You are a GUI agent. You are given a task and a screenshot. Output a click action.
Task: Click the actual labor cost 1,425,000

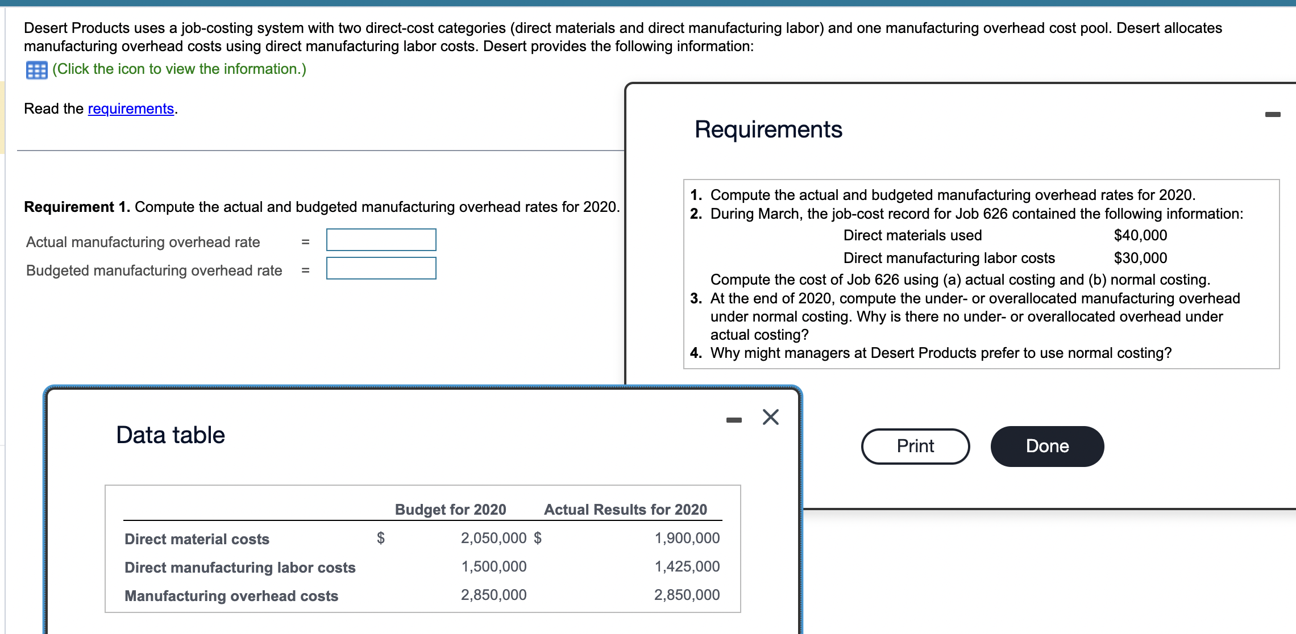687,566
